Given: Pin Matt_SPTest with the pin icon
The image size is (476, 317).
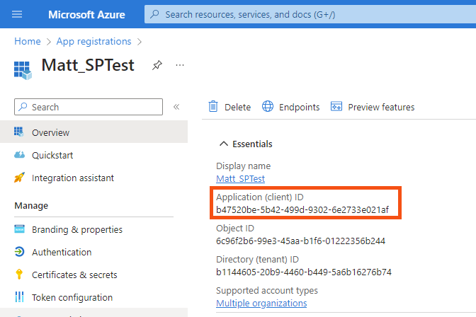Looking at the screenshot, I should pyautogui.click(x=157, y=65).
